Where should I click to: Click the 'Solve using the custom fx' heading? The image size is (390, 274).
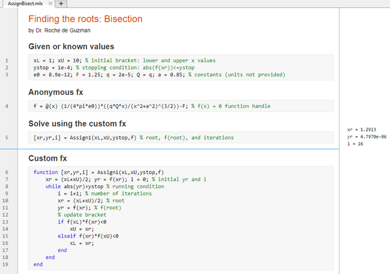tap(77, 124)
